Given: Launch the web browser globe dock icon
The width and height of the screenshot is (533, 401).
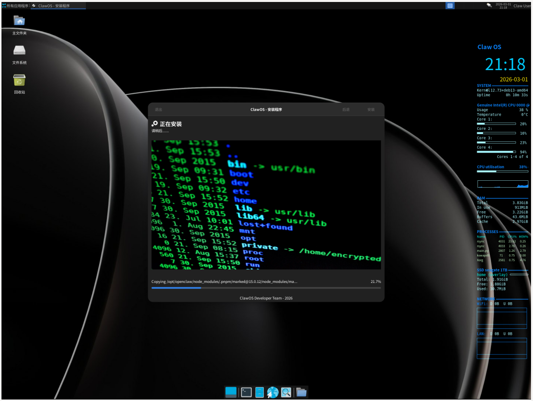Looking at the screenshot, I should [273, 392].
